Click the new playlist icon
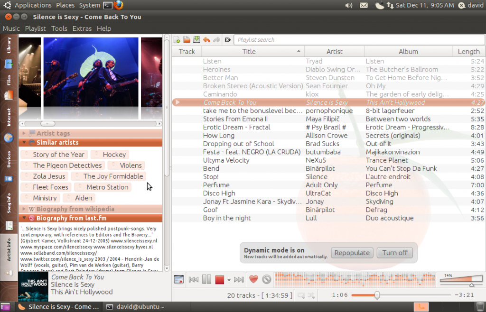Viewport: 486px width, 312px height. click(177, 40)
